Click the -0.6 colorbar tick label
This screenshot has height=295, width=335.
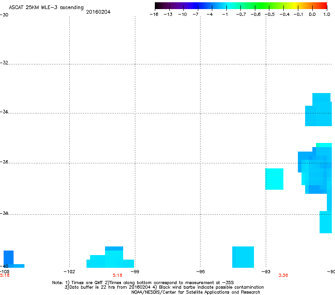coord(255,15)
